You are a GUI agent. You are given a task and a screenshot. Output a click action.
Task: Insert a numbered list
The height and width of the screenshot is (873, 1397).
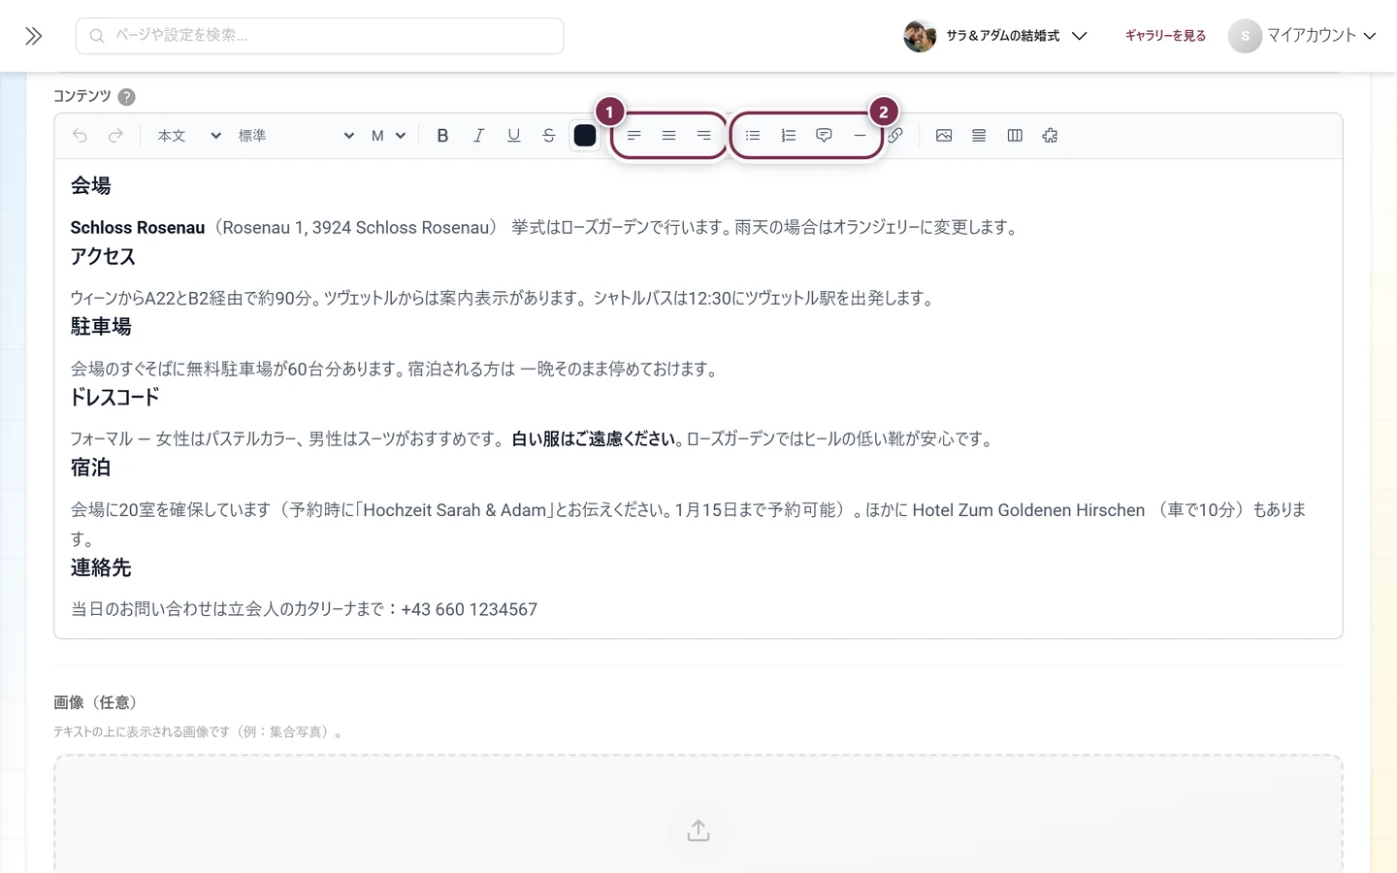(x=788, y=136)
